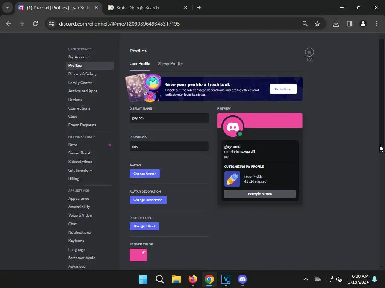Image resolution: width=385 pixels, height=288 pixels.
Task: Open the V-icon app in taskbar
Action: coord(226,279)
